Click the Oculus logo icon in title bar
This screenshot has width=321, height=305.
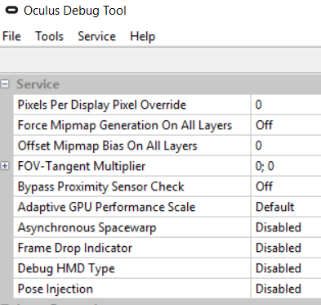(11, 10)
